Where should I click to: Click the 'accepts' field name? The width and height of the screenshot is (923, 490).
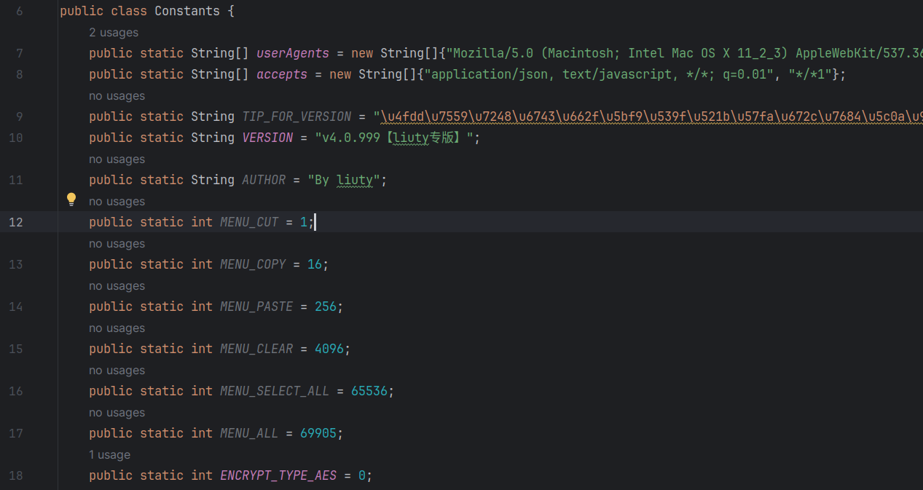pyautogui.click(x=282, y=75)
